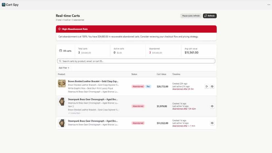272x153 pixels.
Task: View details eye icon for $11,932.00 cart
Action: [212, 123]
